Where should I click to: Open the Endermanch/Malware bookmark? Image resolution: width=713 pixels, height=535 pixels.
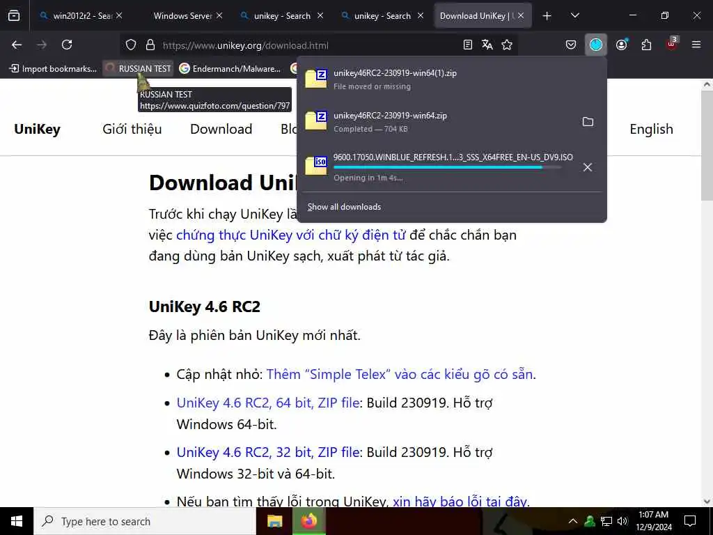[230, 69]
